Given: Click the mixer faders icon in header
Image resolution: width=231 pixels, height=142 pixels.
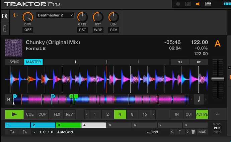Looking at the screenshot, I should [x=188, y=4].
